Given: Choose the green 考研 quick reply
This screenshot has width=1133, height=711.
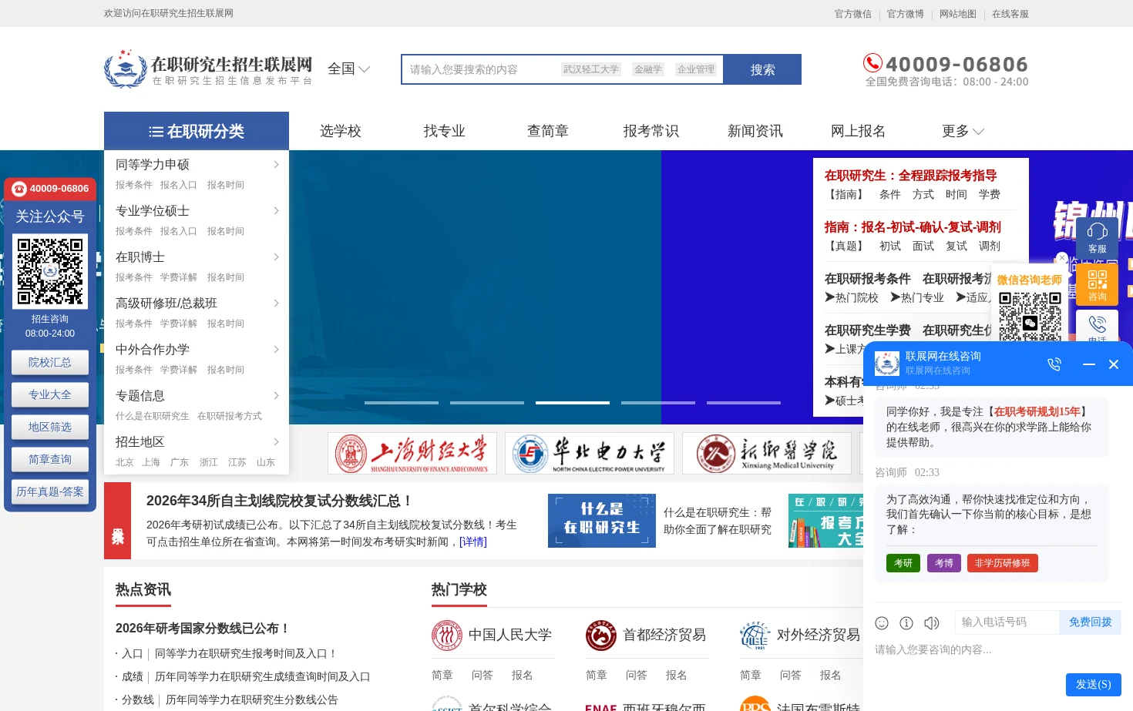Looking at the screenshot, I should [x=903, y=563].
